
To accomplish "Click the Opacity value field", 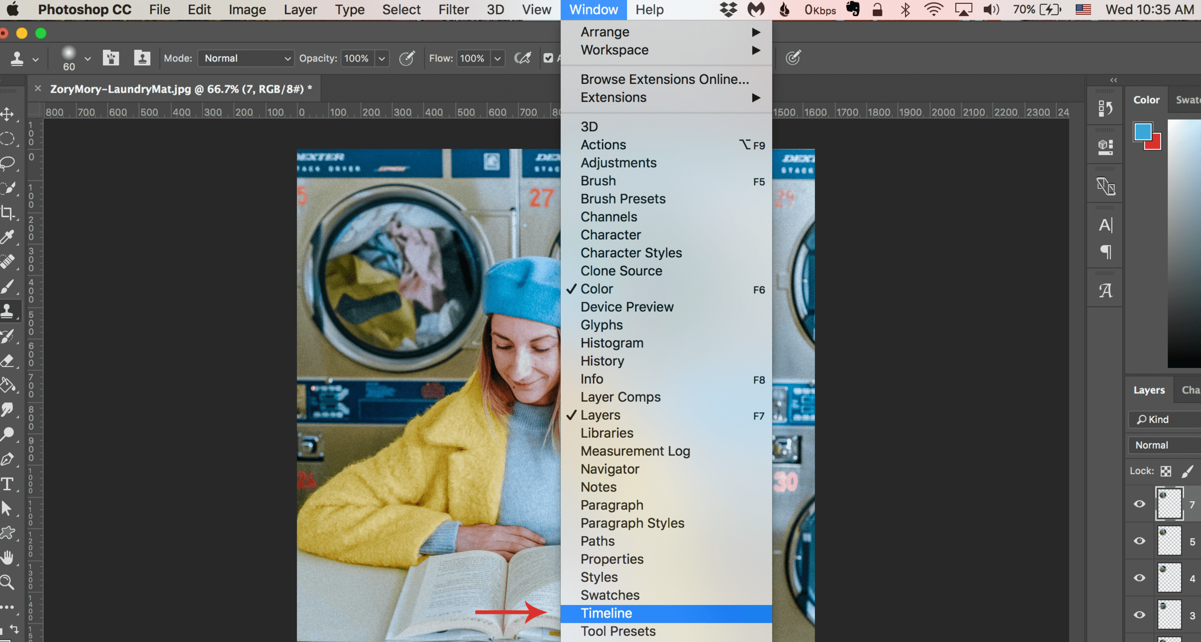I will [357, 59].
